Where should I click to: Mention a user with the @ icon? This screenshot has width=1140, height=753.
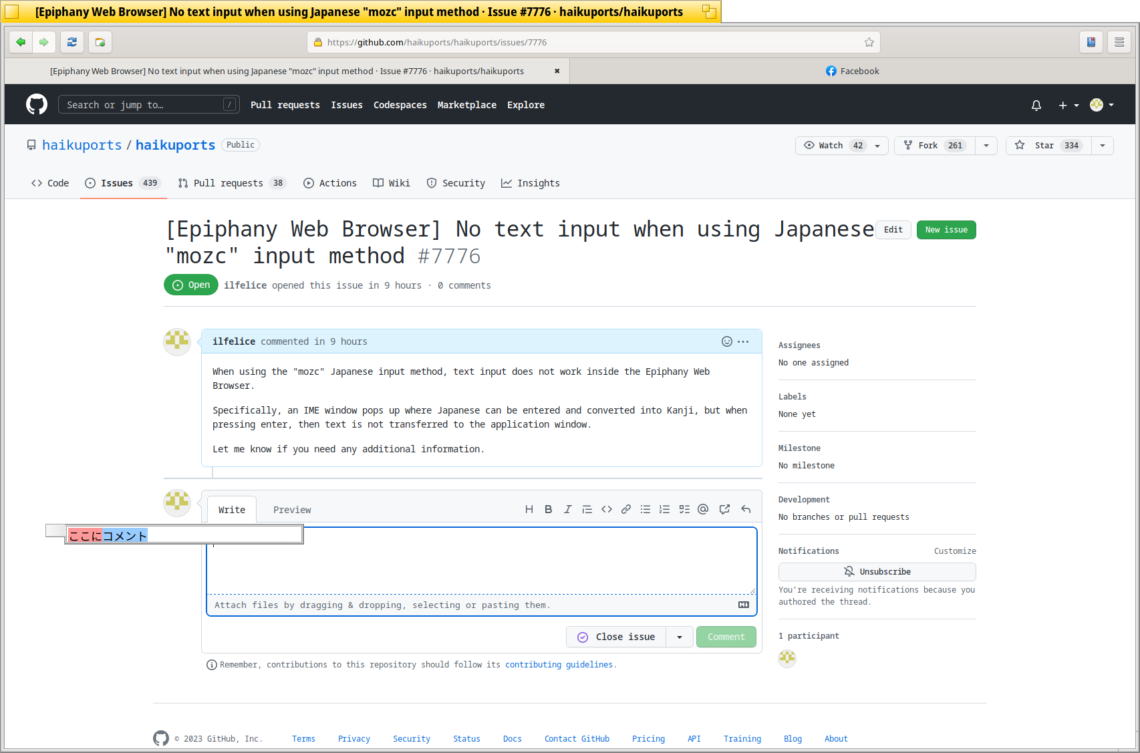coord(702,508)
